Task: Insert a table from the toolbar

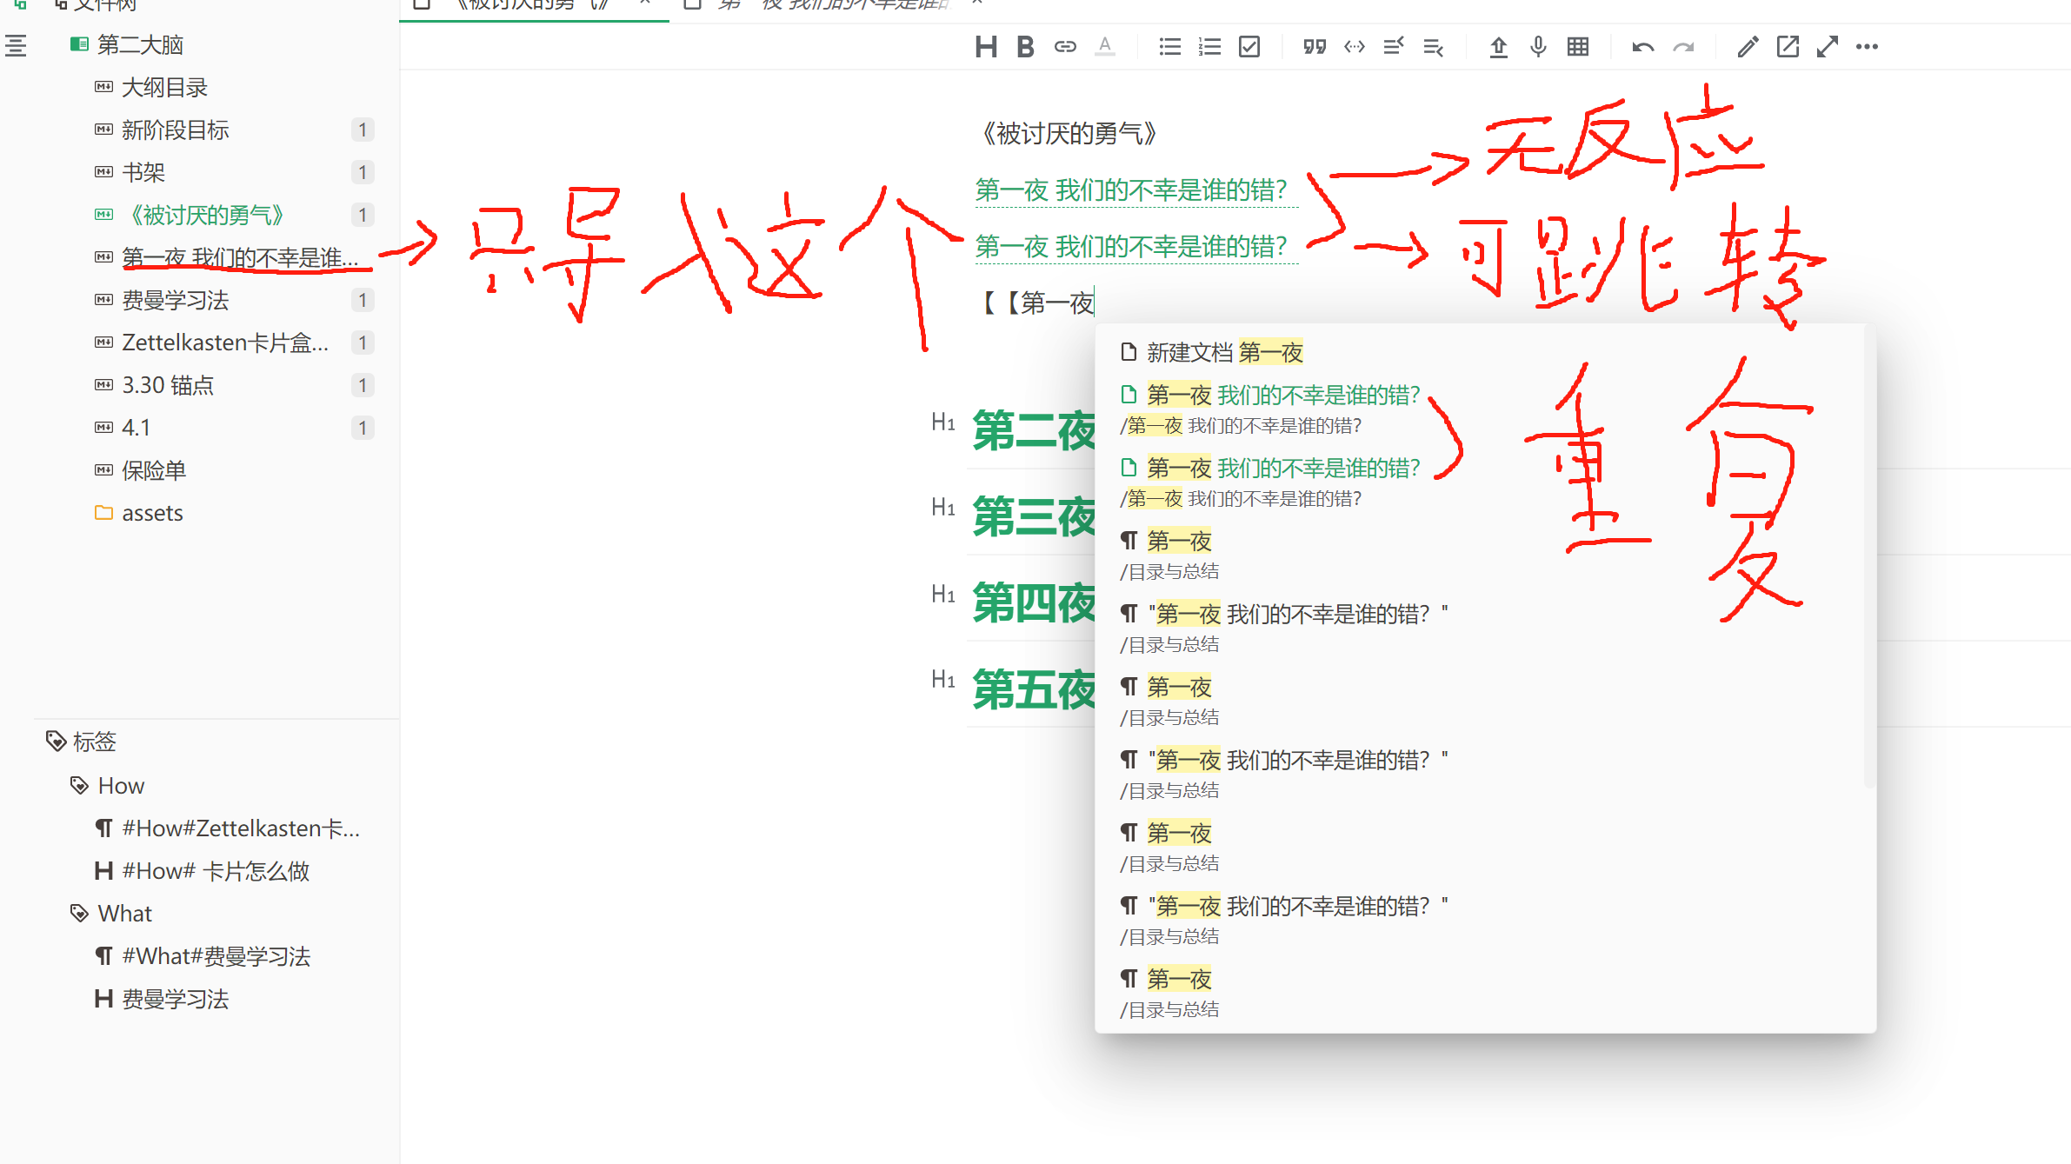Action: point(1577,47)
